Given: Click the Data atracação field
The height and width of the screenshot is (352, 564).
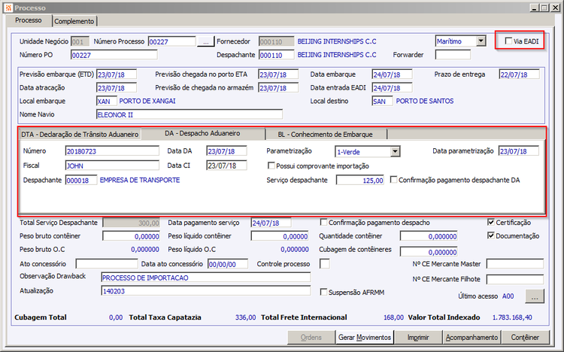Looking at the screenshot, I should tap(117, 88).
